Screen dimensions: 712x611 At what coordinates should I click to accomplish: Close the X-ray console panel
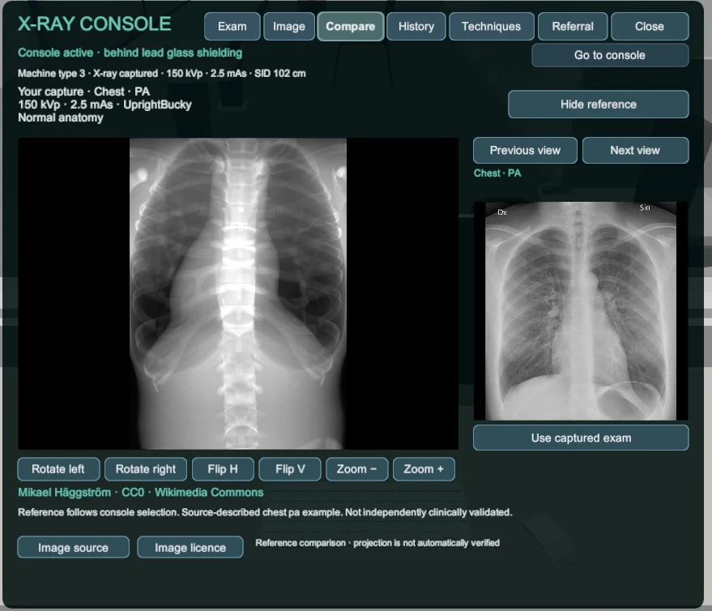click(x=650, y=27)
